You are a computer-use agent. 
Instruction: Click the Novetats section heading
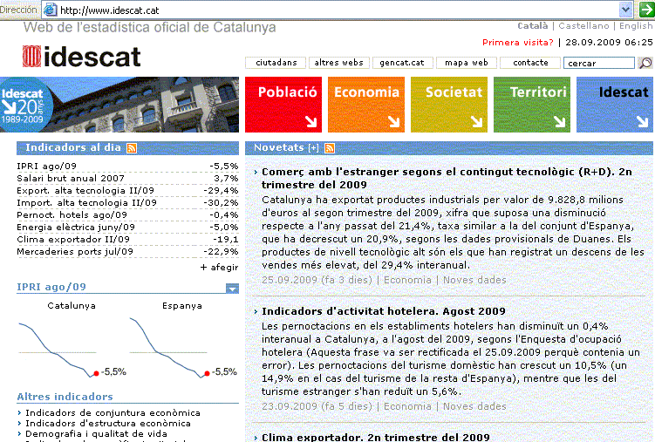(x=278, y=147)
